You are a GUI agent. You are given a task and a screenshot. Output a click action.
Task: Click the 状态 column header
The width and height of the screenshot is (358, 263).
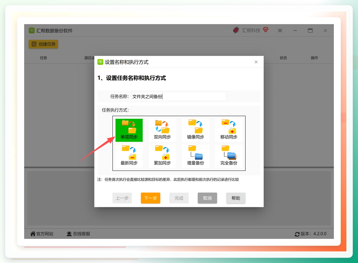click(283, 58)
